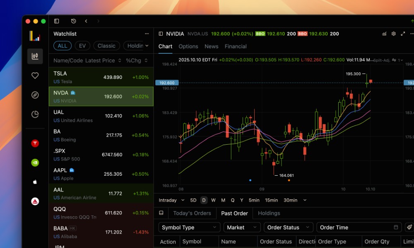Viewport: 414px width, 248px height.
Task: Open the candlestick Markets icon in sidebar
Action: tap(35, 56)
